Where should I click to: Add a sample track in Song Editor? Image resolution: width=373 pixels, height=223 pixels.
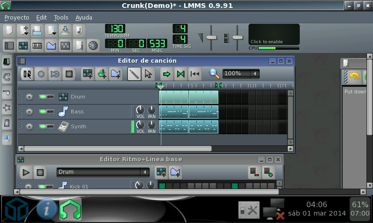click(x=101, y=73)
